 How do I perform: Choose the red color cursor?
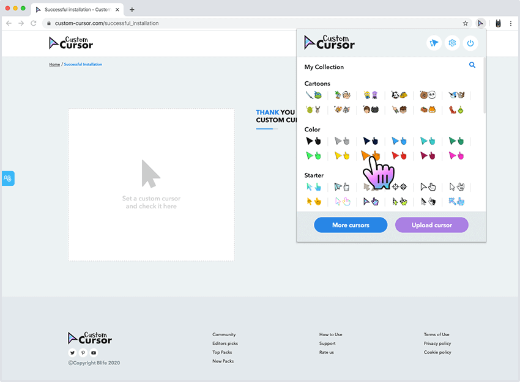pyautogui.click(x=399, y=155)
